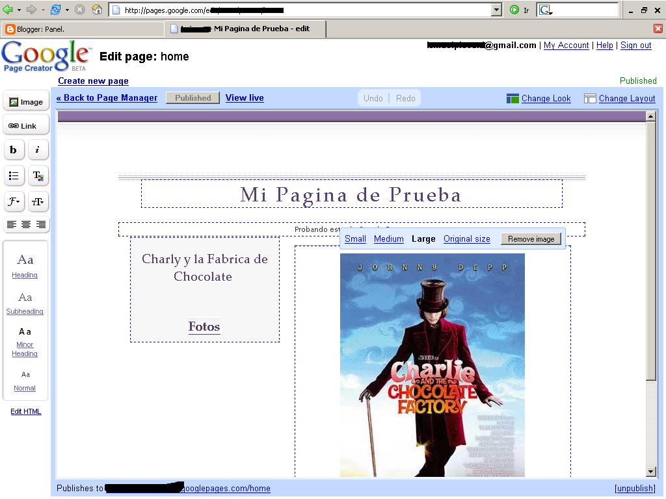
Task: Click the page scrollbar down arrow
Action: tap(650, 472)
